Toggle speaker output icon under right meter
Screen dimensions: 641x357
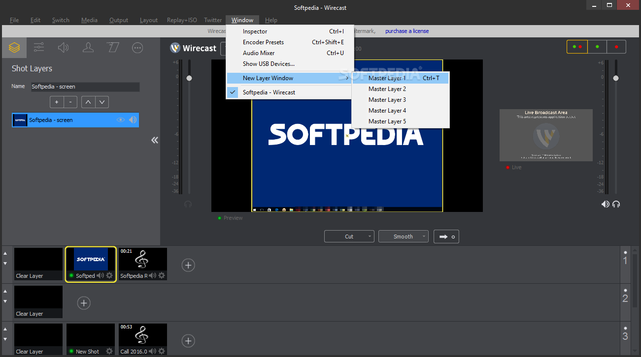pos(605,204)
